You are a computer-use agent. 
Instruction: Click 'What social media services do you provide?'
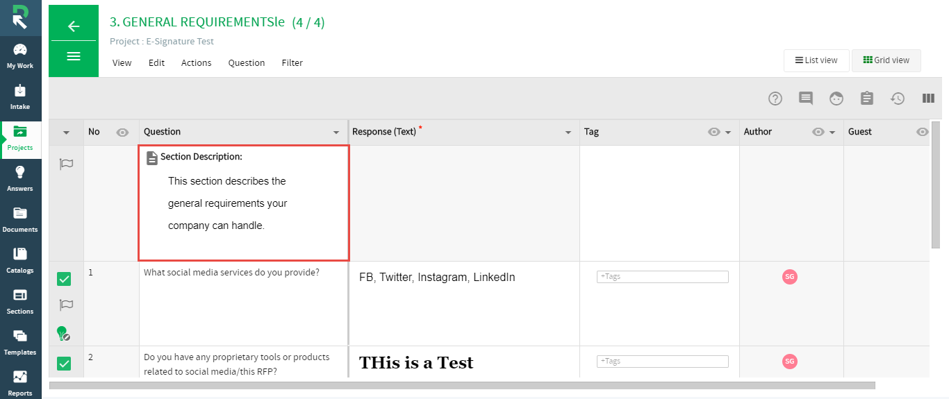pos(231,272)
